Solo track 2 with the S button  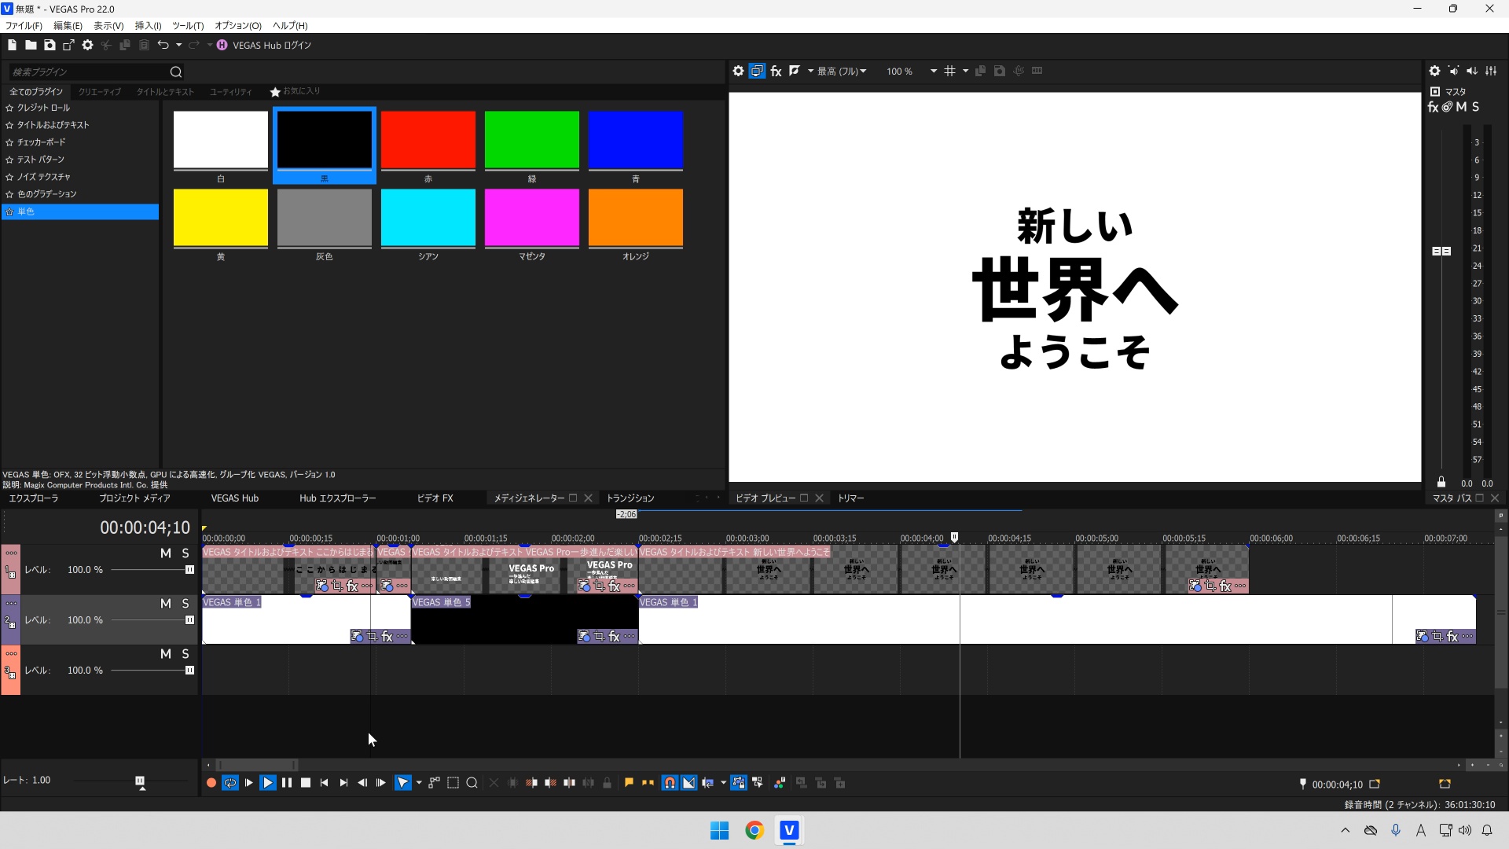point(185,603)
